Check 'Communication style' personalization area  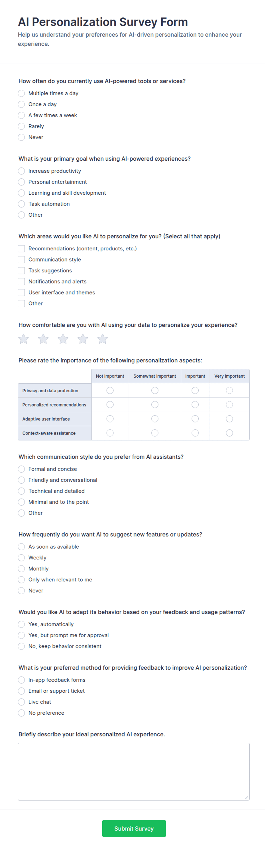[x=21, y=259]
